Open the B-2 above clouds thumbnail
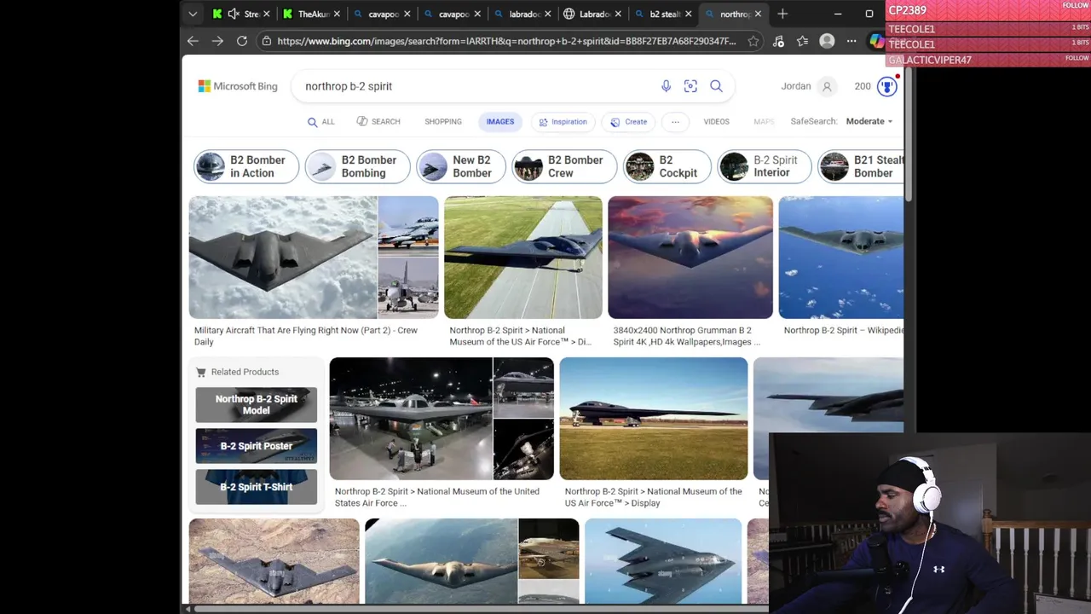 point(283,258)
